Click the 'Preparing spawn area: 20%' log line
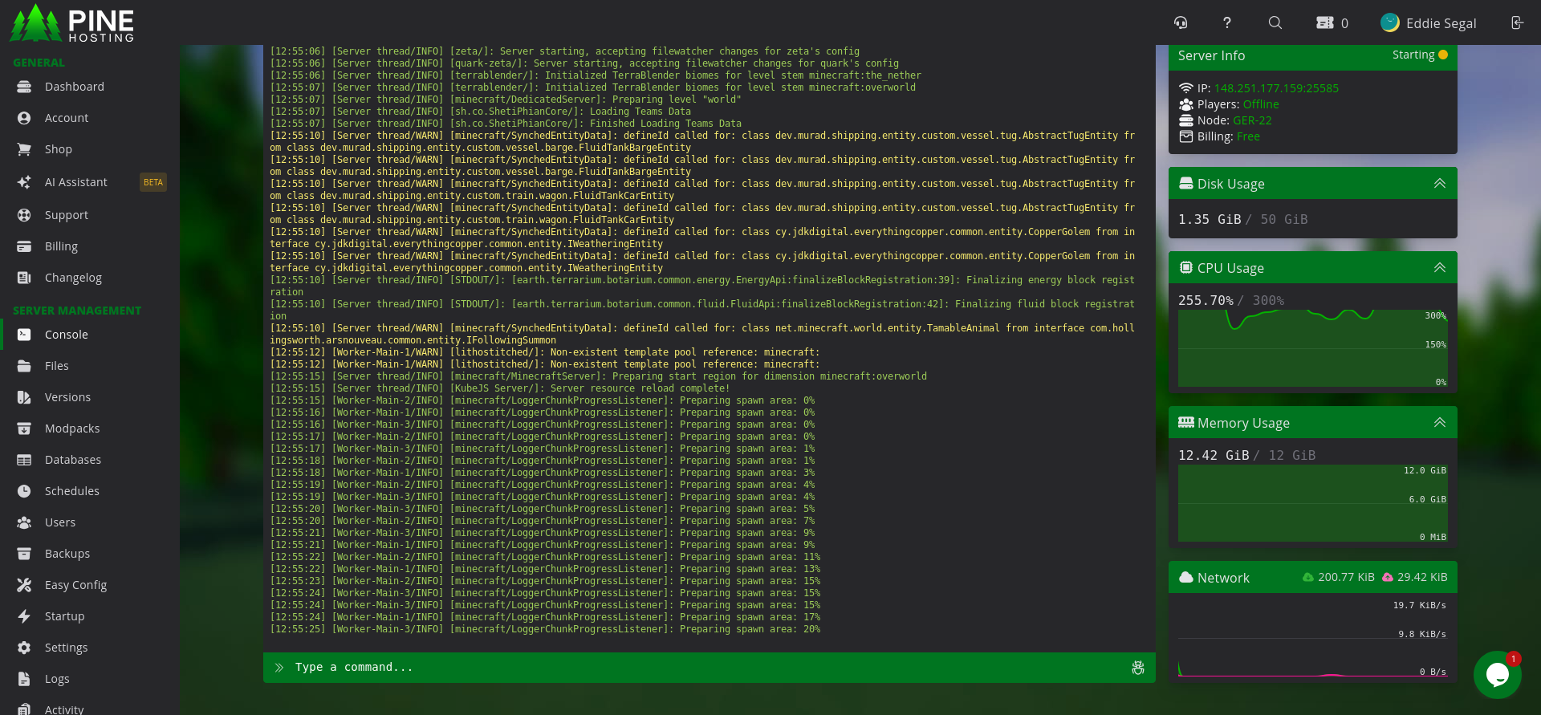Viewport: 1541px width, 715px height. point(545,629)
